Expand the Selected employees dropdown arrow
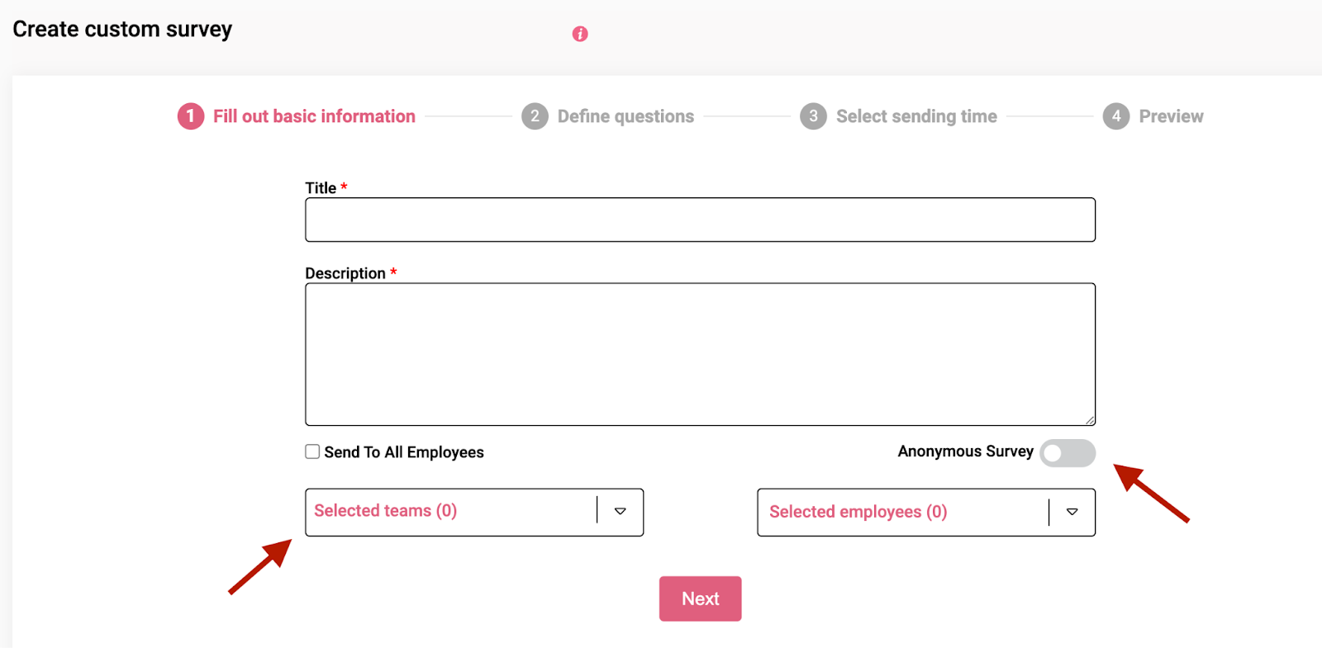The height and width of the screenshot is (648, 1322). pos(1072,512)
